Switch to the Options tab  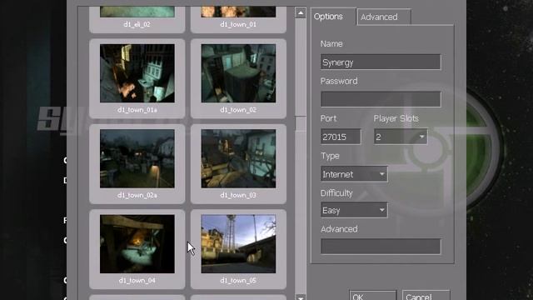point(332,17)
